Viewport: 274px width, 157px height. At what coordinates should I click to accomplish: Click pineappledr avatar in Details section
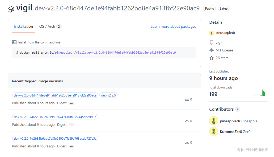pos(212,33)
